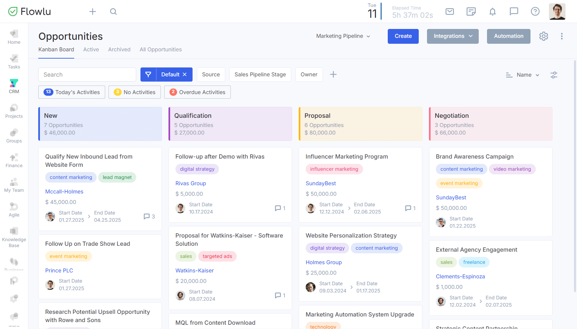The height and width of the screenshot is (329, 577).
Task: Check notifications via the bell icon
Action: (x=493, y=12)
